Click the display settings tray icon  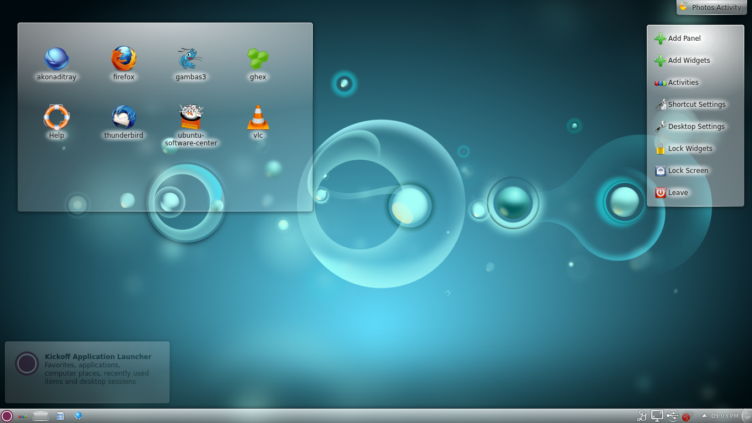tap(657, 416)
